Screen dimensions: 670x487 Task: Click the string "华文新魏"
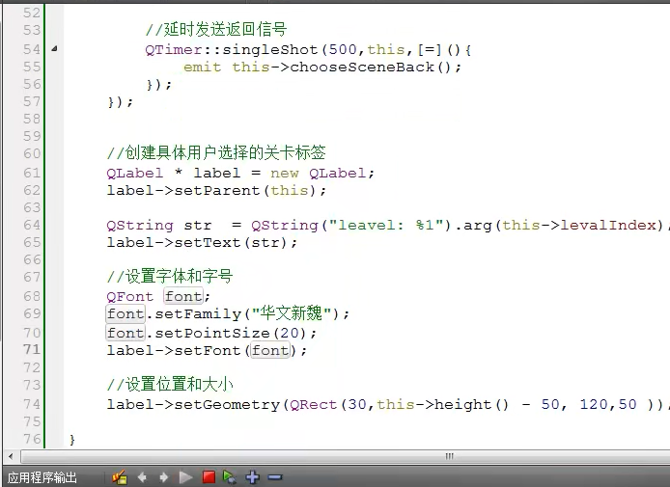(292, 314)
